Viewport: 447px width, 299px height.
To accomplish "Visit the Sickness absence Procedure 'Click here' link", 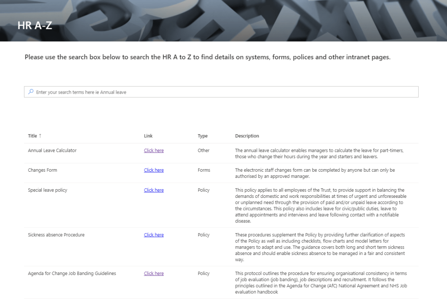I will coord(154,234).
